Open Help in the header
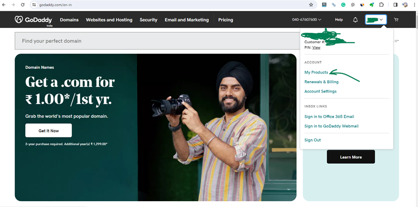The width and height of the screenshot is (418, 207). pyautogui.click(x=339, y=20)
